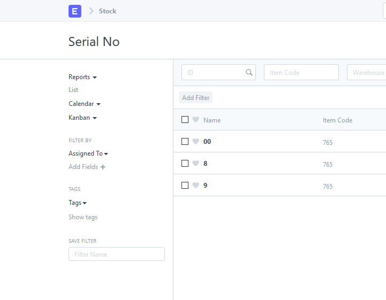Click the ERPNext home logo icon

pos(75,11)
